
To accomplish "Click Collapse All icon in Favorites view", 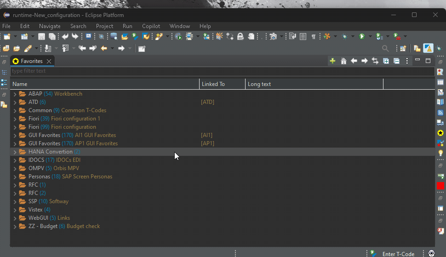I will click(396, 61).
